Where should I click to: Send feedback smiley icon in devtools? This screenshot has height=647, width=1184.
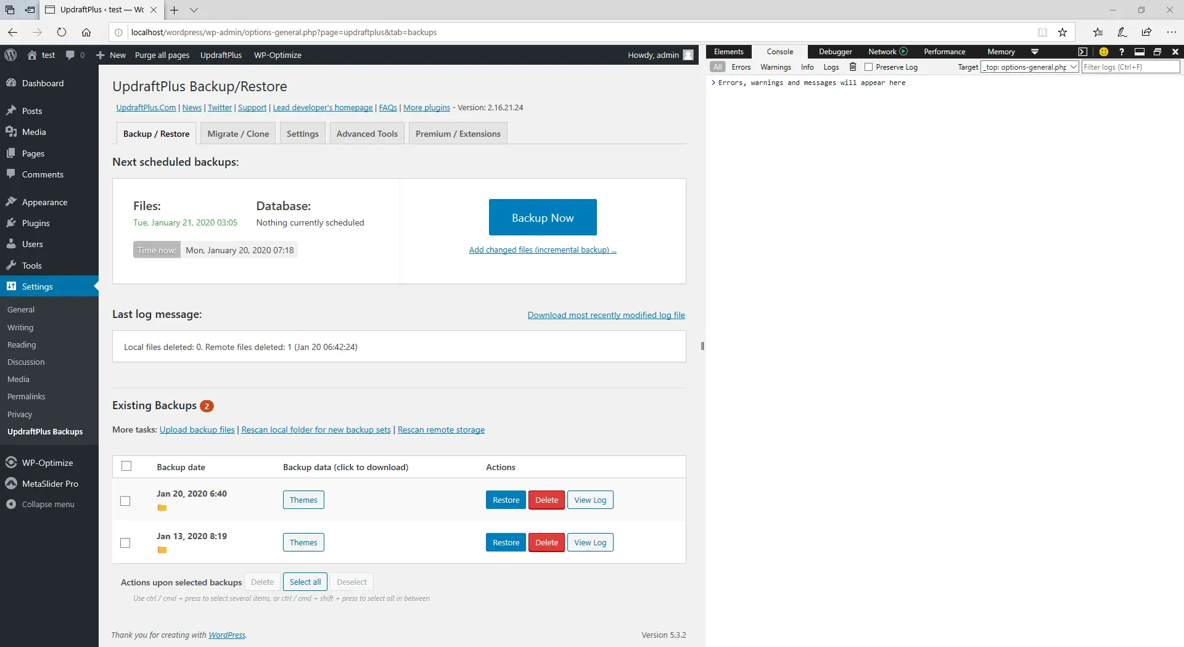coord(1104,52)
